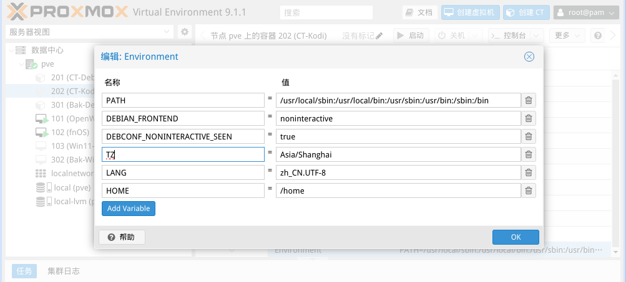
Task: Delete the DEBIAN_FRONTEND variable row
Action: coord(528,118)
